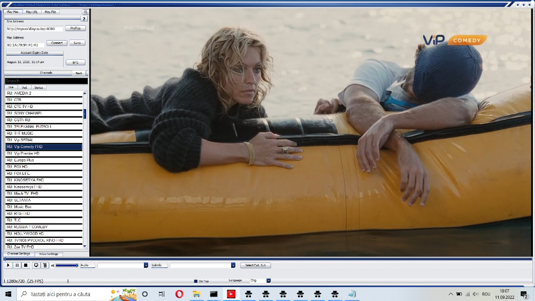
Task: Select channel RU: THT MUSIC
Action: (x=44, y=133)
